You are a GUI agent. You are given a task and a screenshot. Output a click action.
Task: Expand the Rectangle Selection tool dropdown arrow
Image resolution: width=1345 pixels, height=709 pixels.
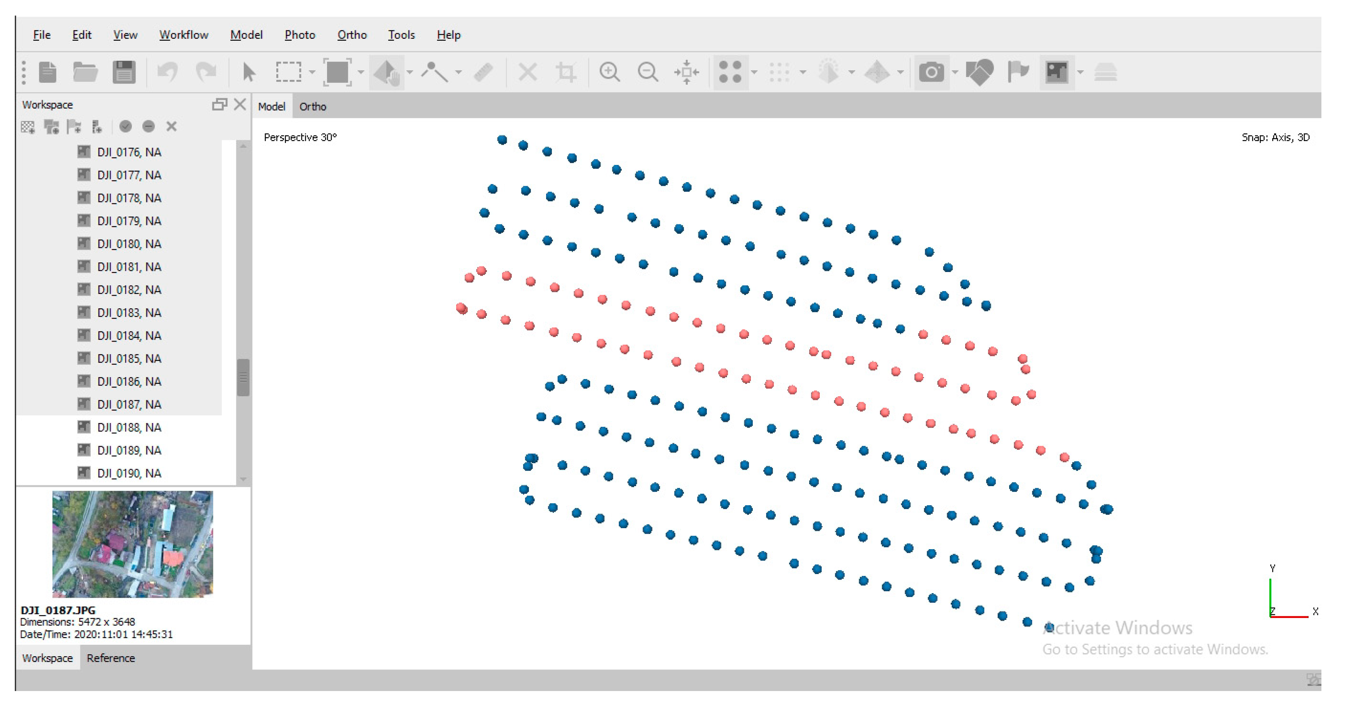312,72
